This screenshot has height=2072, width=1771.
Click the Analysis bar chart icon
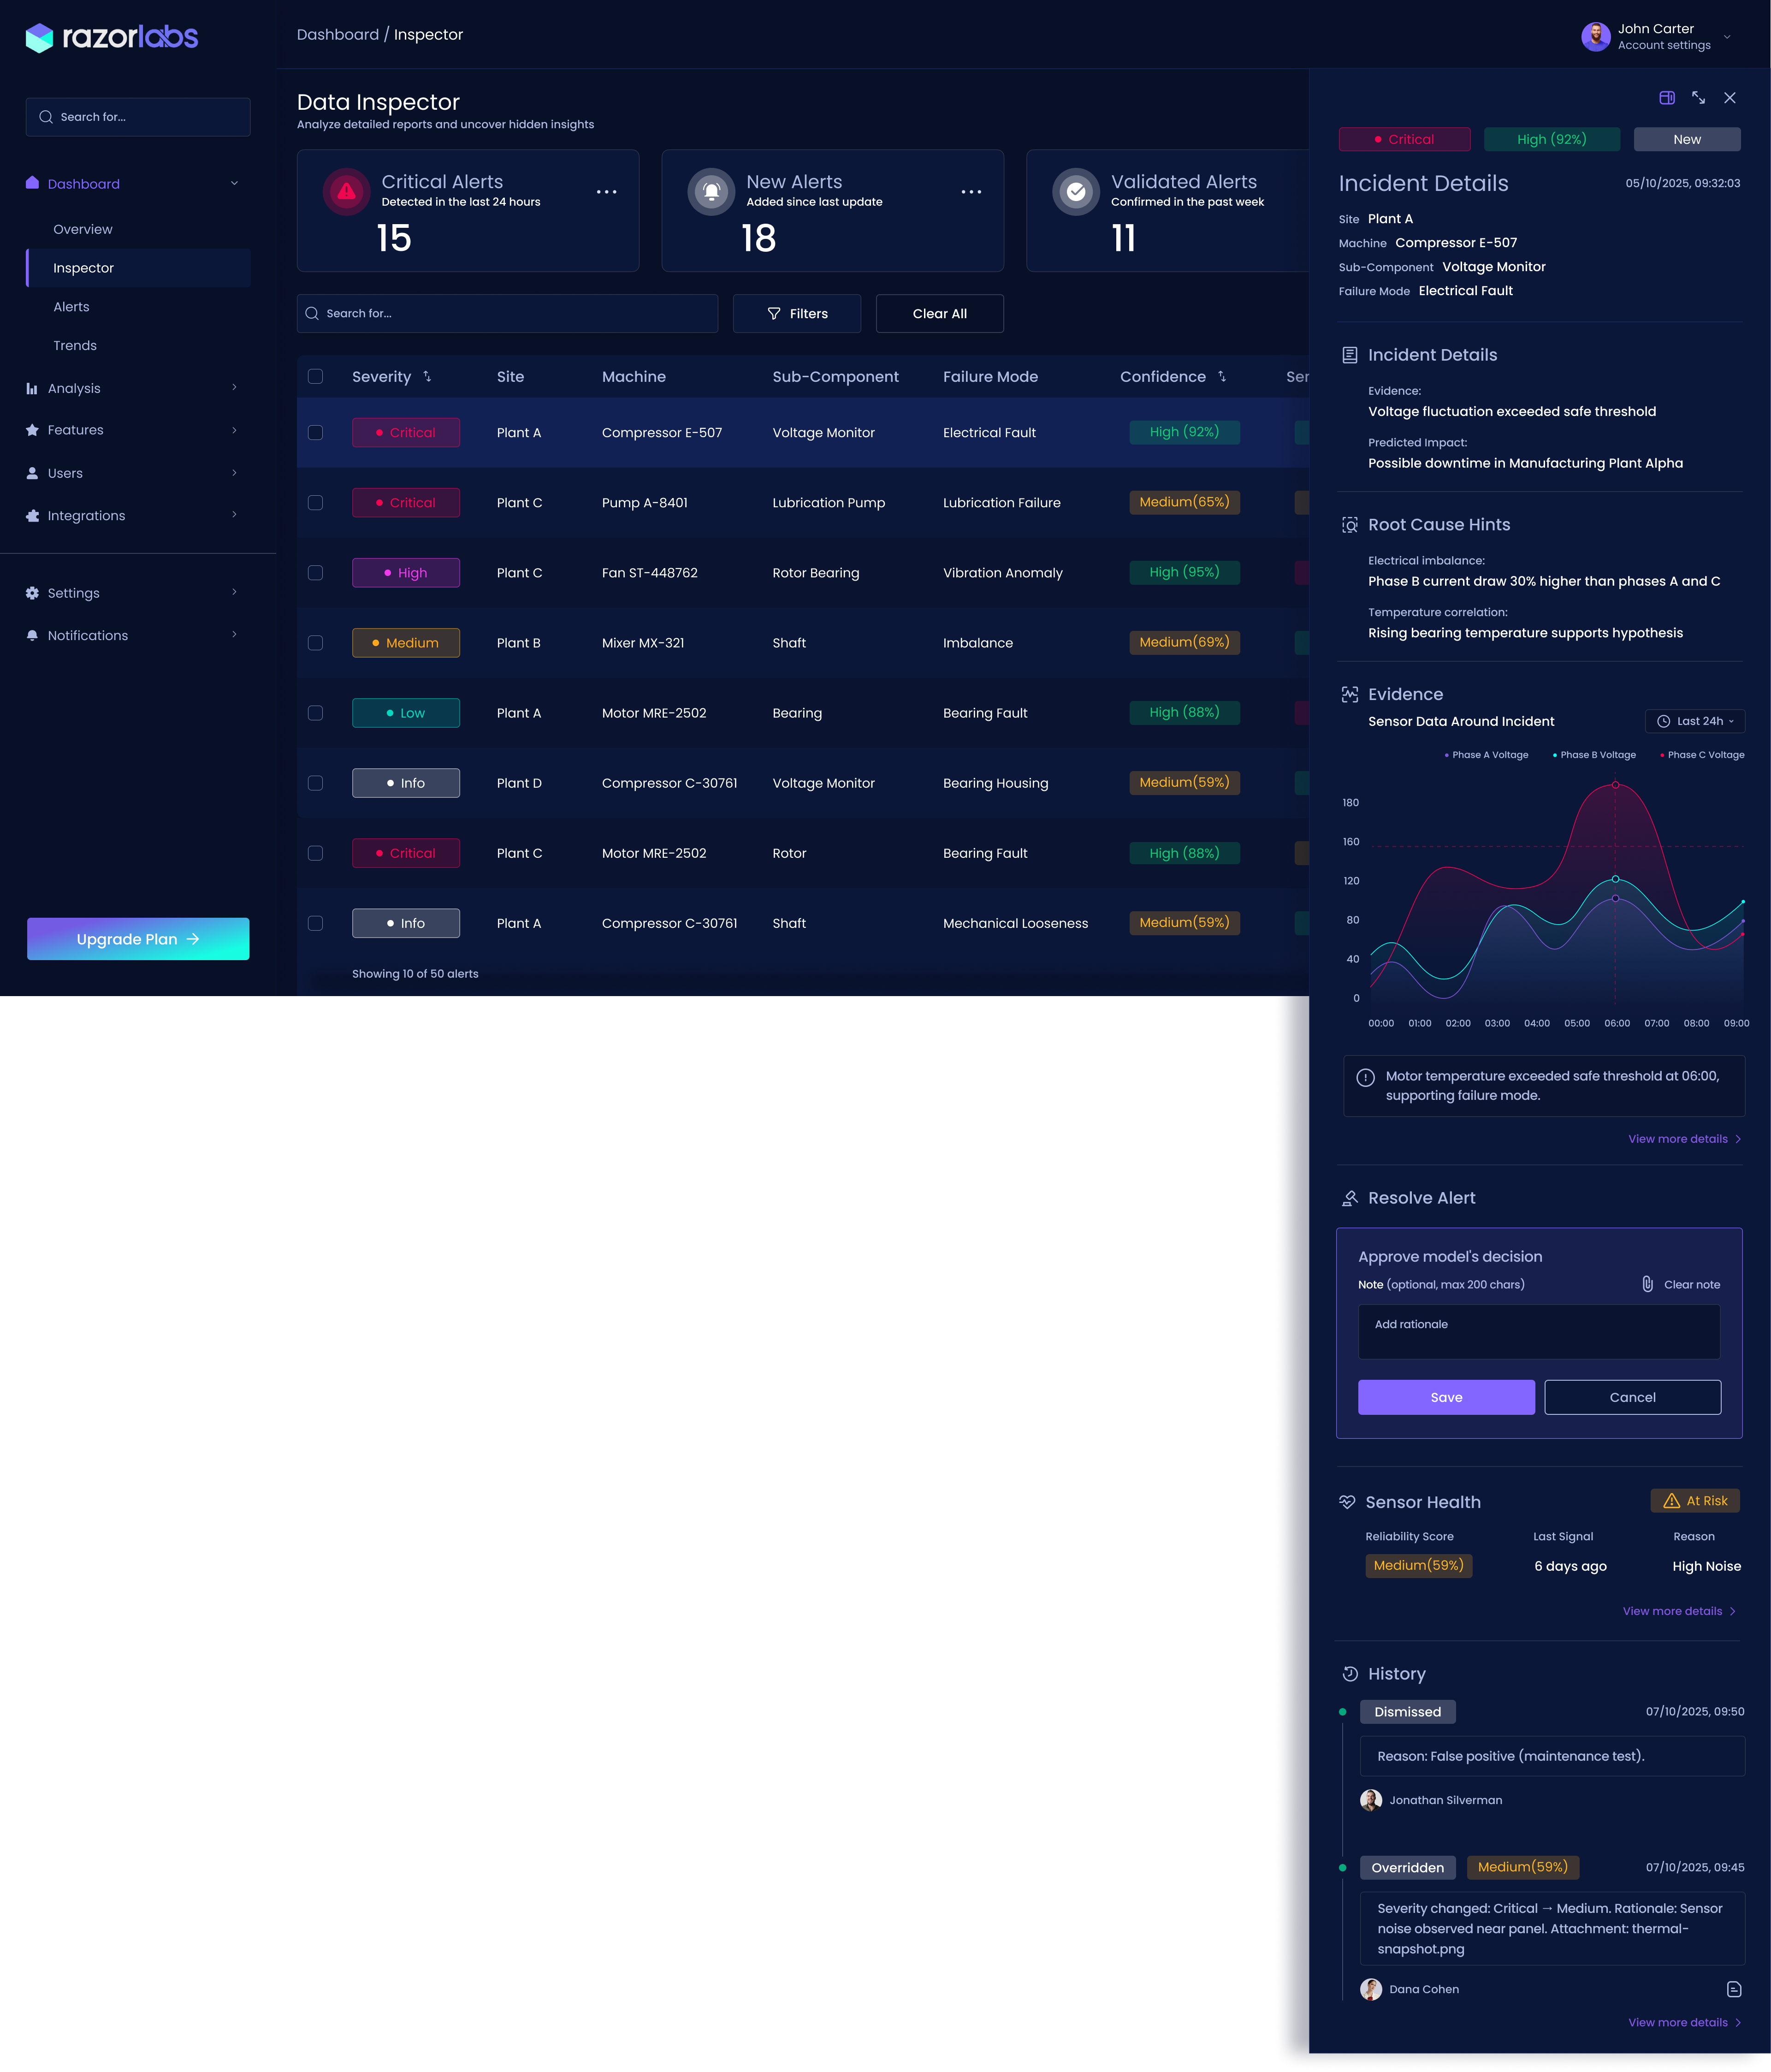pos(32,389)
